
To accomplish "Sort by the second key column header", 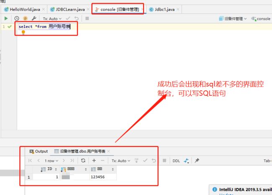I will click(74, 169).
